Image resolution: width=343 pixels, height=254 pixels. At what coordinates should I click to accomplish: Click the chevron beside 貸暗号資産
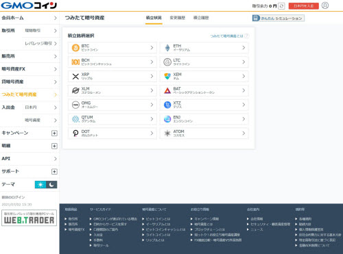[x=56, y=81]
